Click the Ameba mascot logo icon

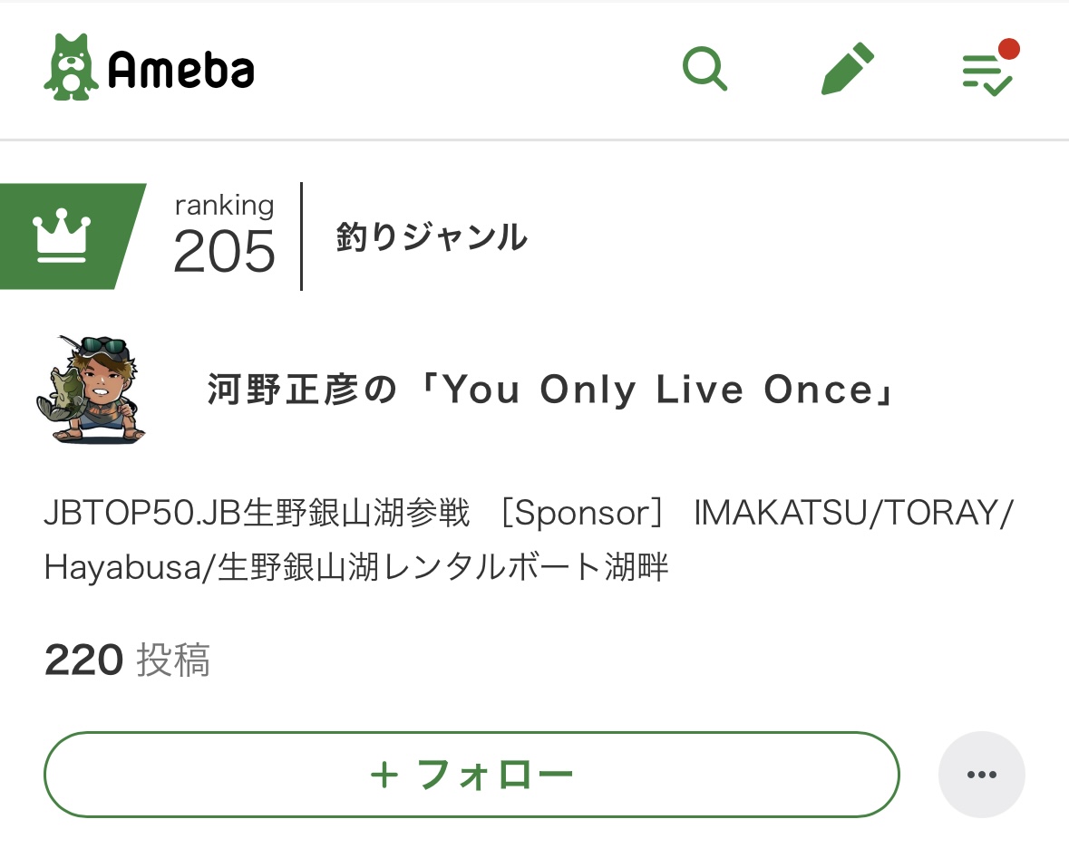tap(71, 68)
